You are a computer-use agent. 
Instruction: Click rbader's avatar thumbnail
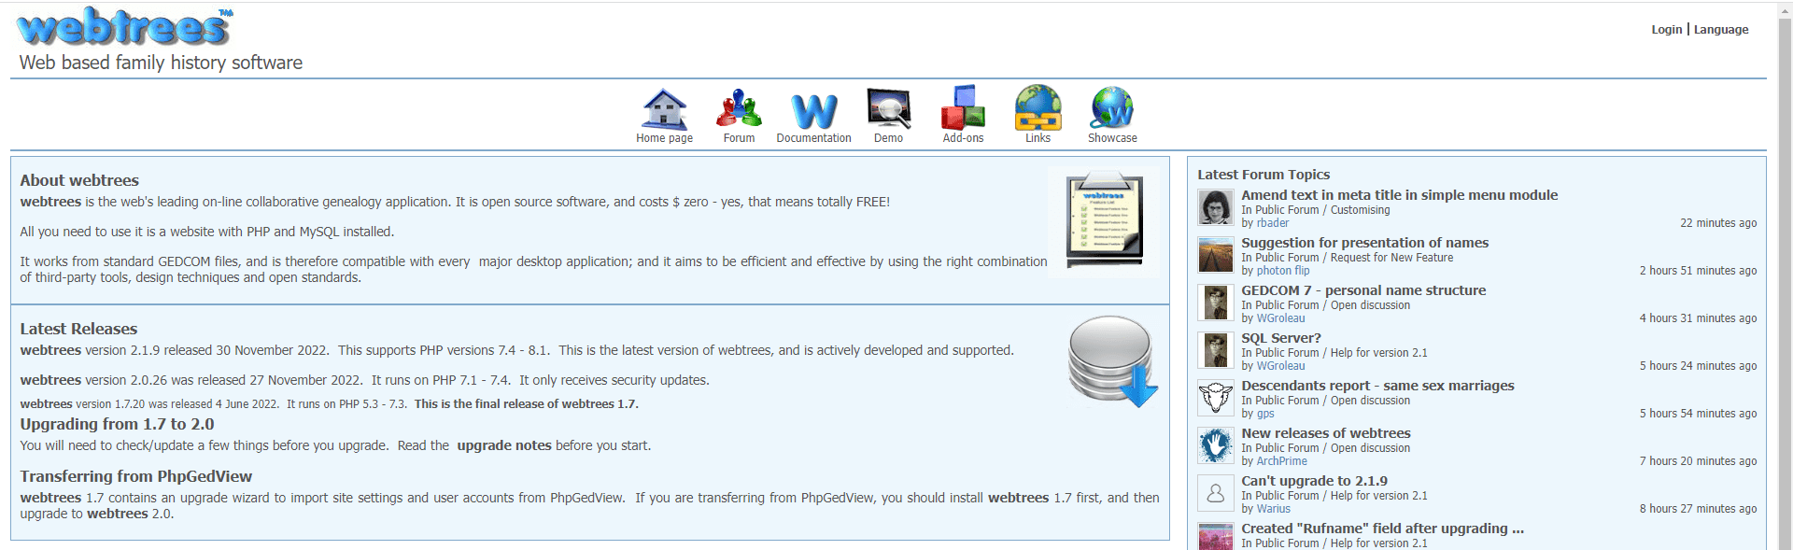click(1215, 207)
